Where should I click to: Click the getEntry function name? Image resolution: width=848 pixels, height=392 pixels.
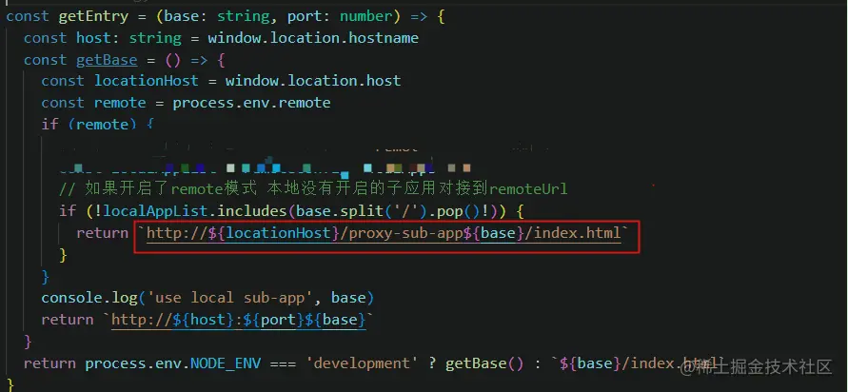(x=93, y=16)
